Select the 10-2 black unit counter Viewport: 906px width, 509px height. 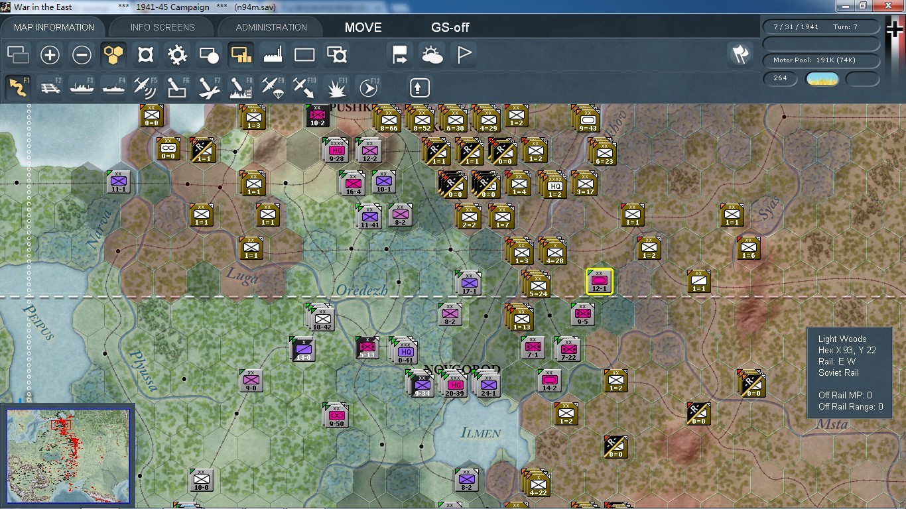coord(317,115)
